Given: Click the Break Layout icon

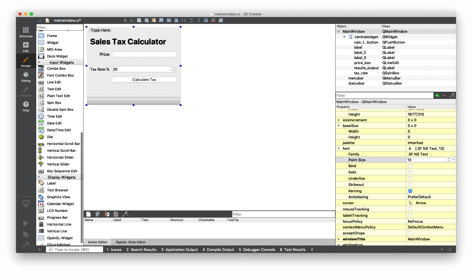Looking at the screenshot, I should [213, 21].
